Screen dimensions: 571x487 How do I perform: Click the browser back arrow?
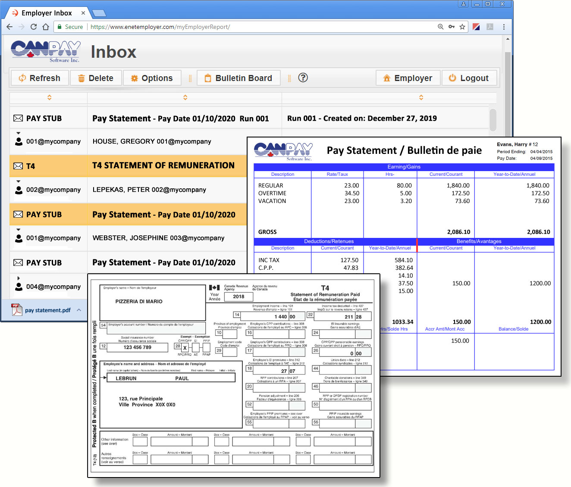(x=9, y=27)
